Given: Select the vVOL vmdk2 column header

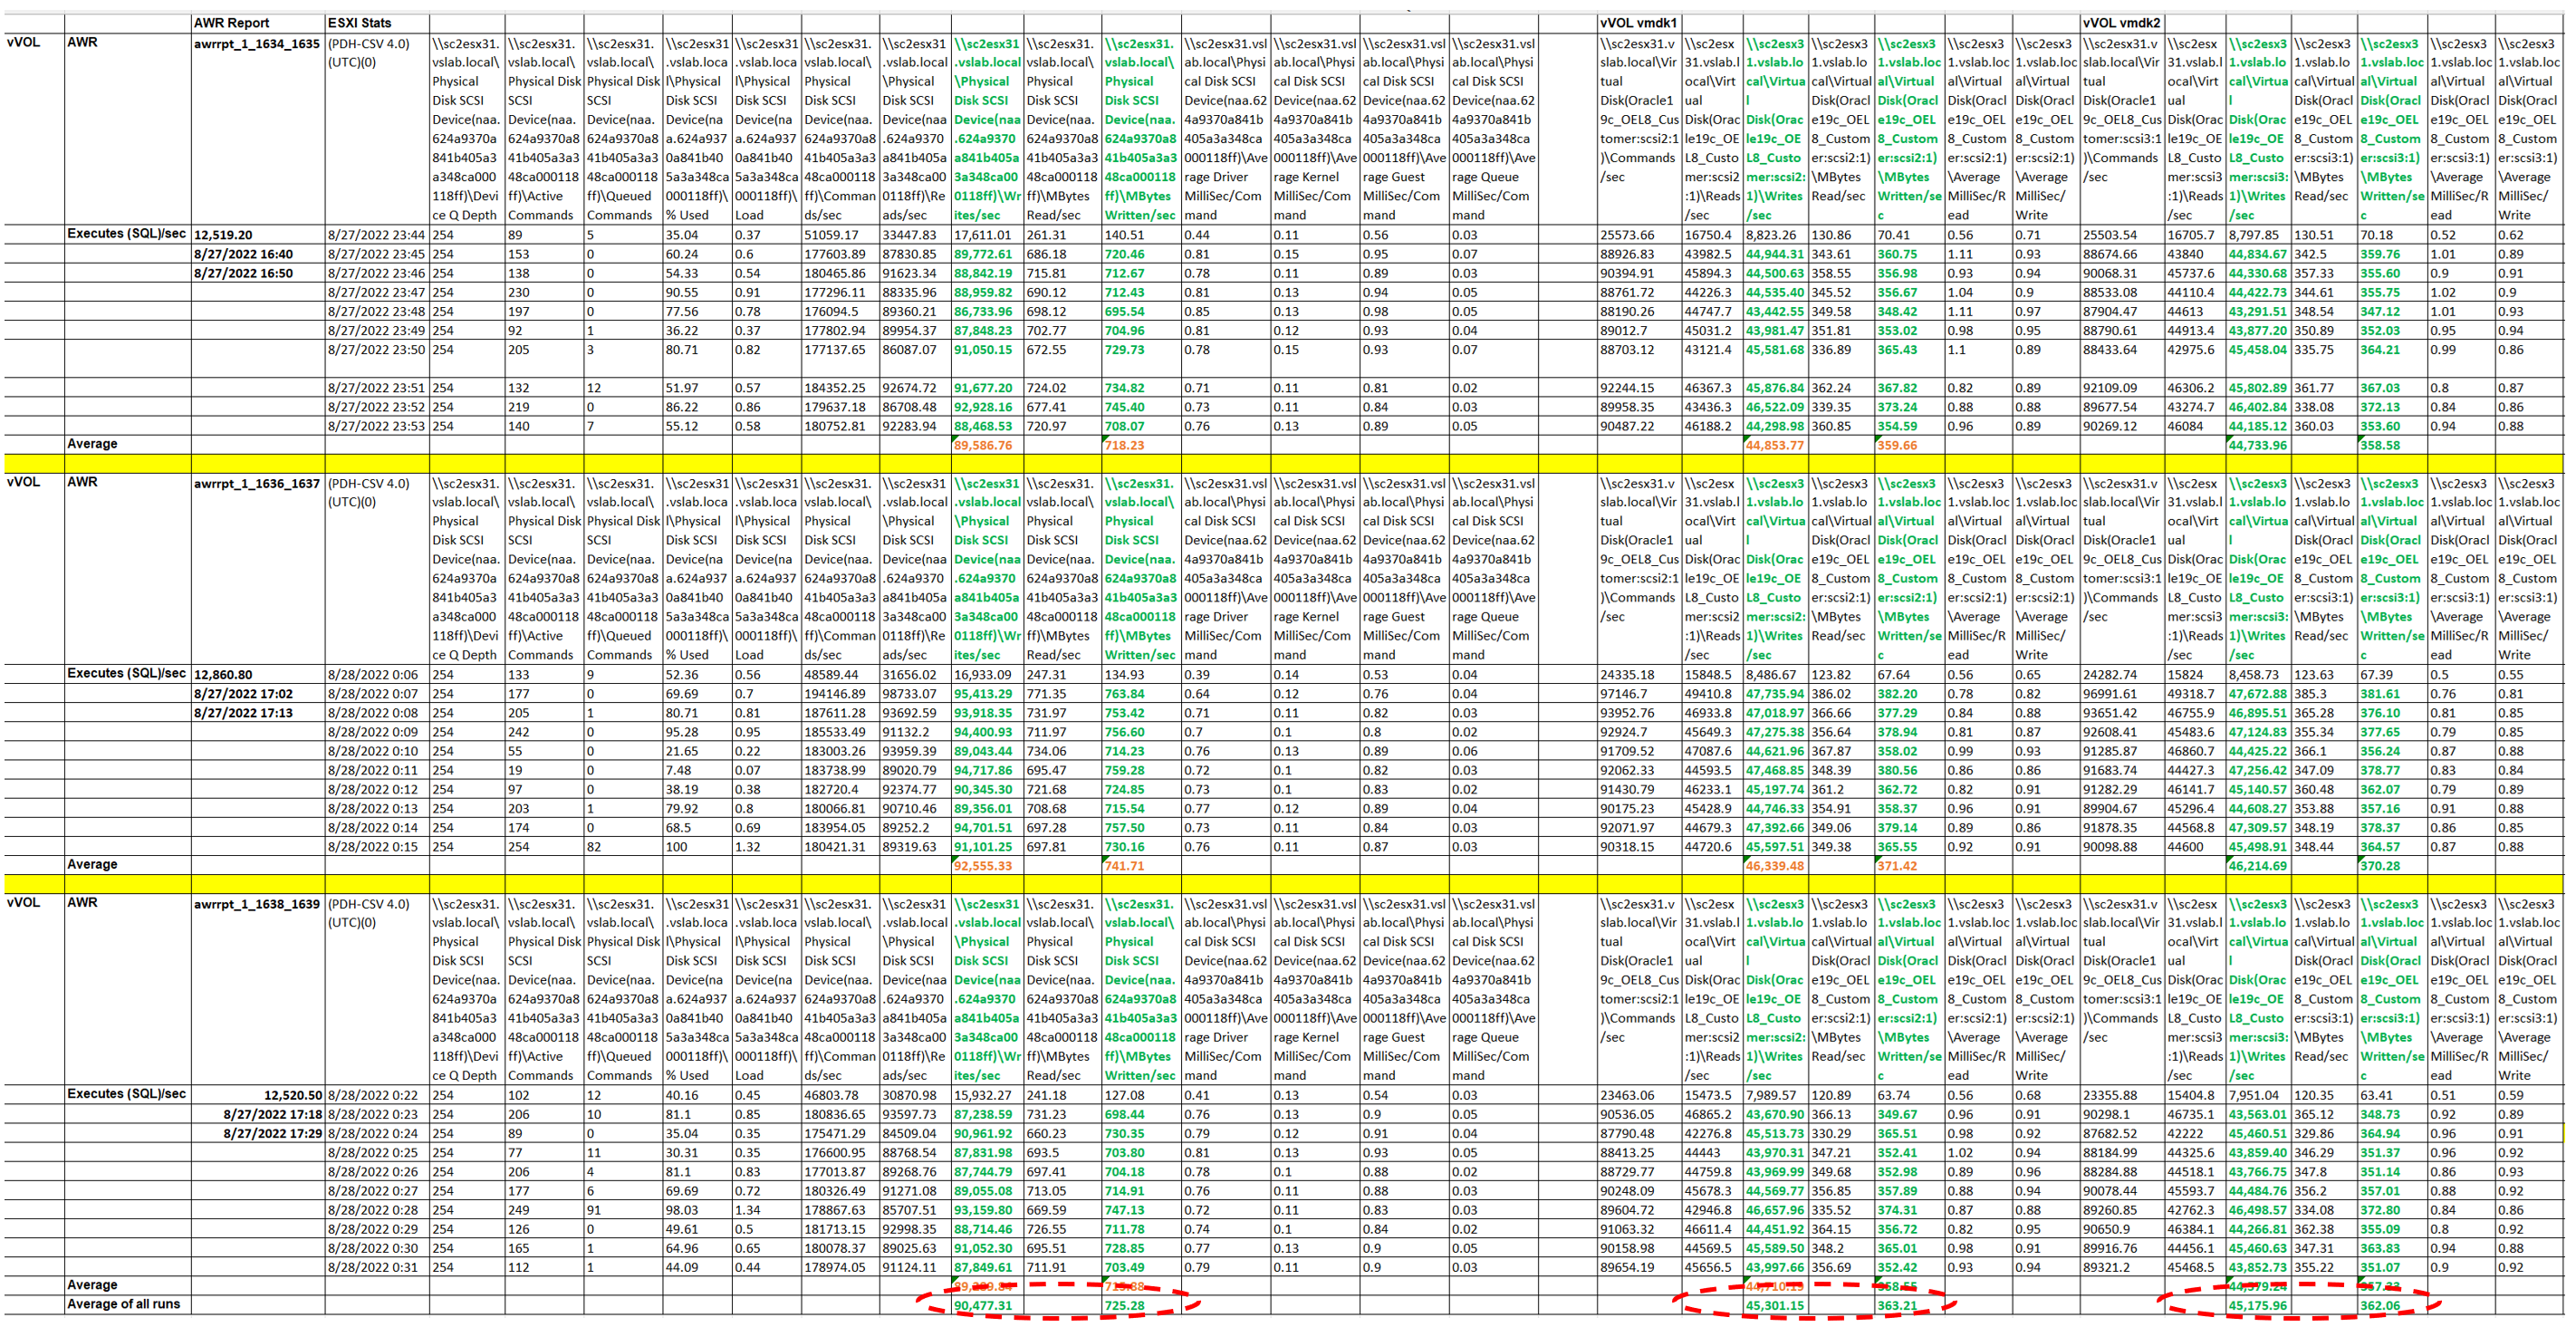Looking at the screenshot, I should 2120,23.
